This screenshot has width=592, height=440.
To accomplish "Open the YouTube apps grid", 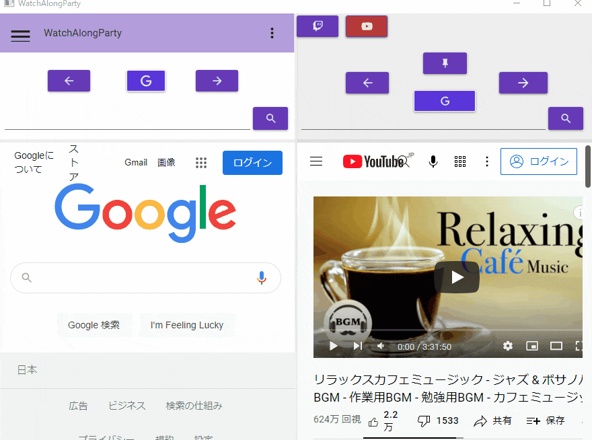I will [x=460, y=161].
